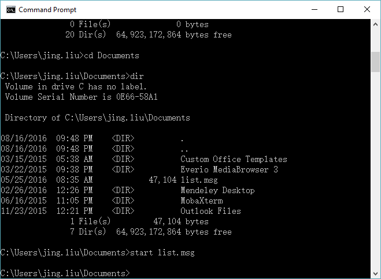The width and height of the screenshot is (381, 279).
Task: Click the 'Directory of' path line
Action: pos(98,118)
